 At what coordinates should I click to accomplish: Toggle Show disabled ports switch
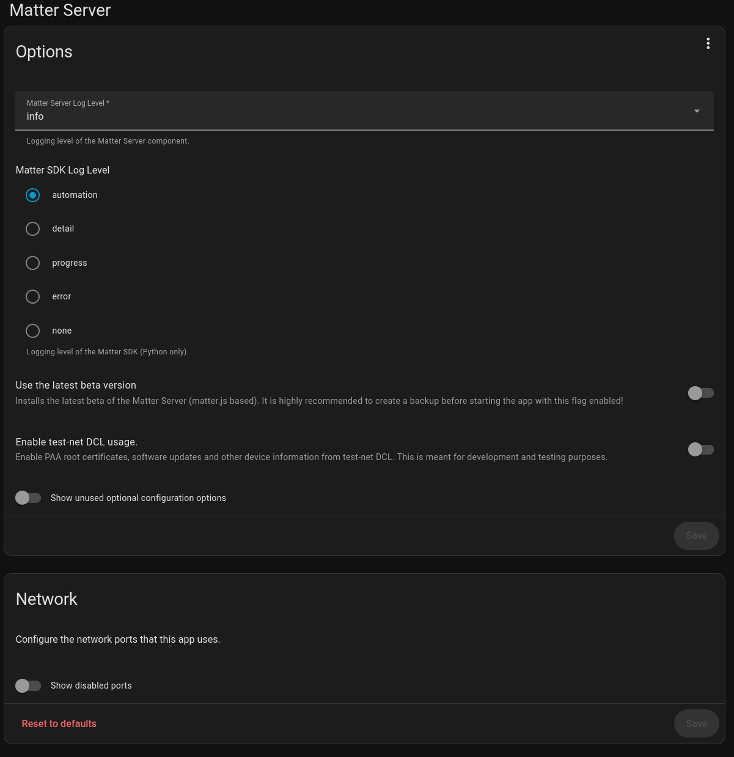pyautogui.click(x=28, y=686)
